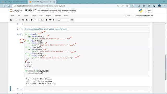167x94 pixels.
Task: Restart kernel and run all cells icon
Action: 53,20
